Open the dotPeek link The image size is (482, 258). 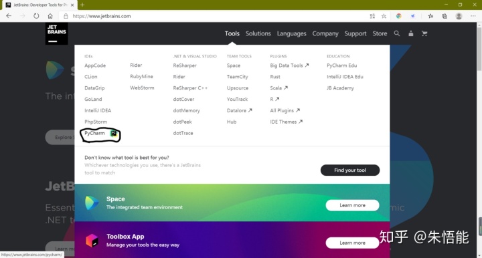tap(182, 122)
